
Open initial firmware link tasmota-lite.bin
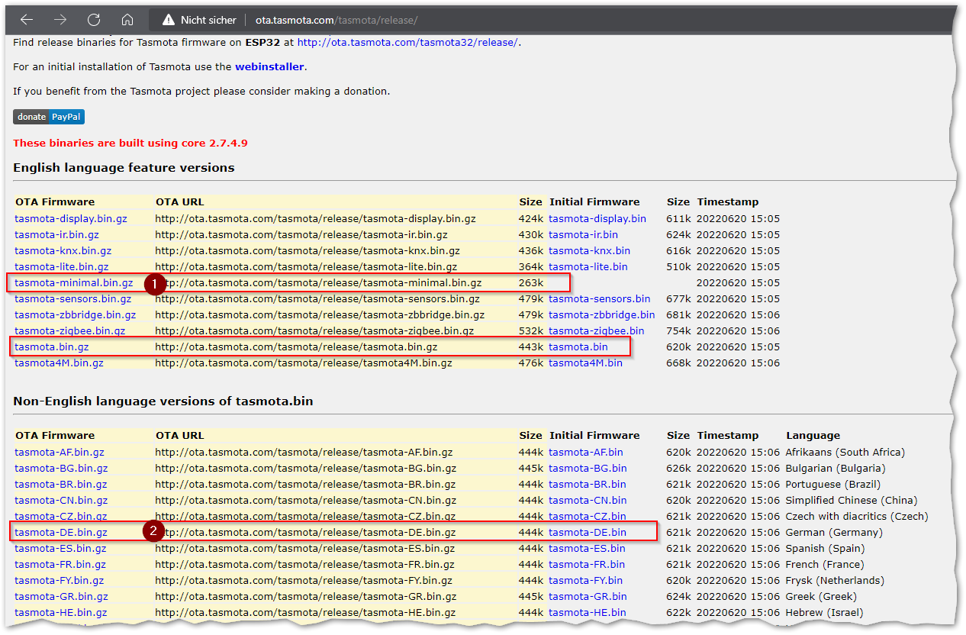point(588,267)
